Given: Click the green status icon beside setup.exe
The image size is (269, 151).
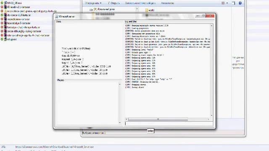Looking at the screenshot, I should (x=2, y=39).
